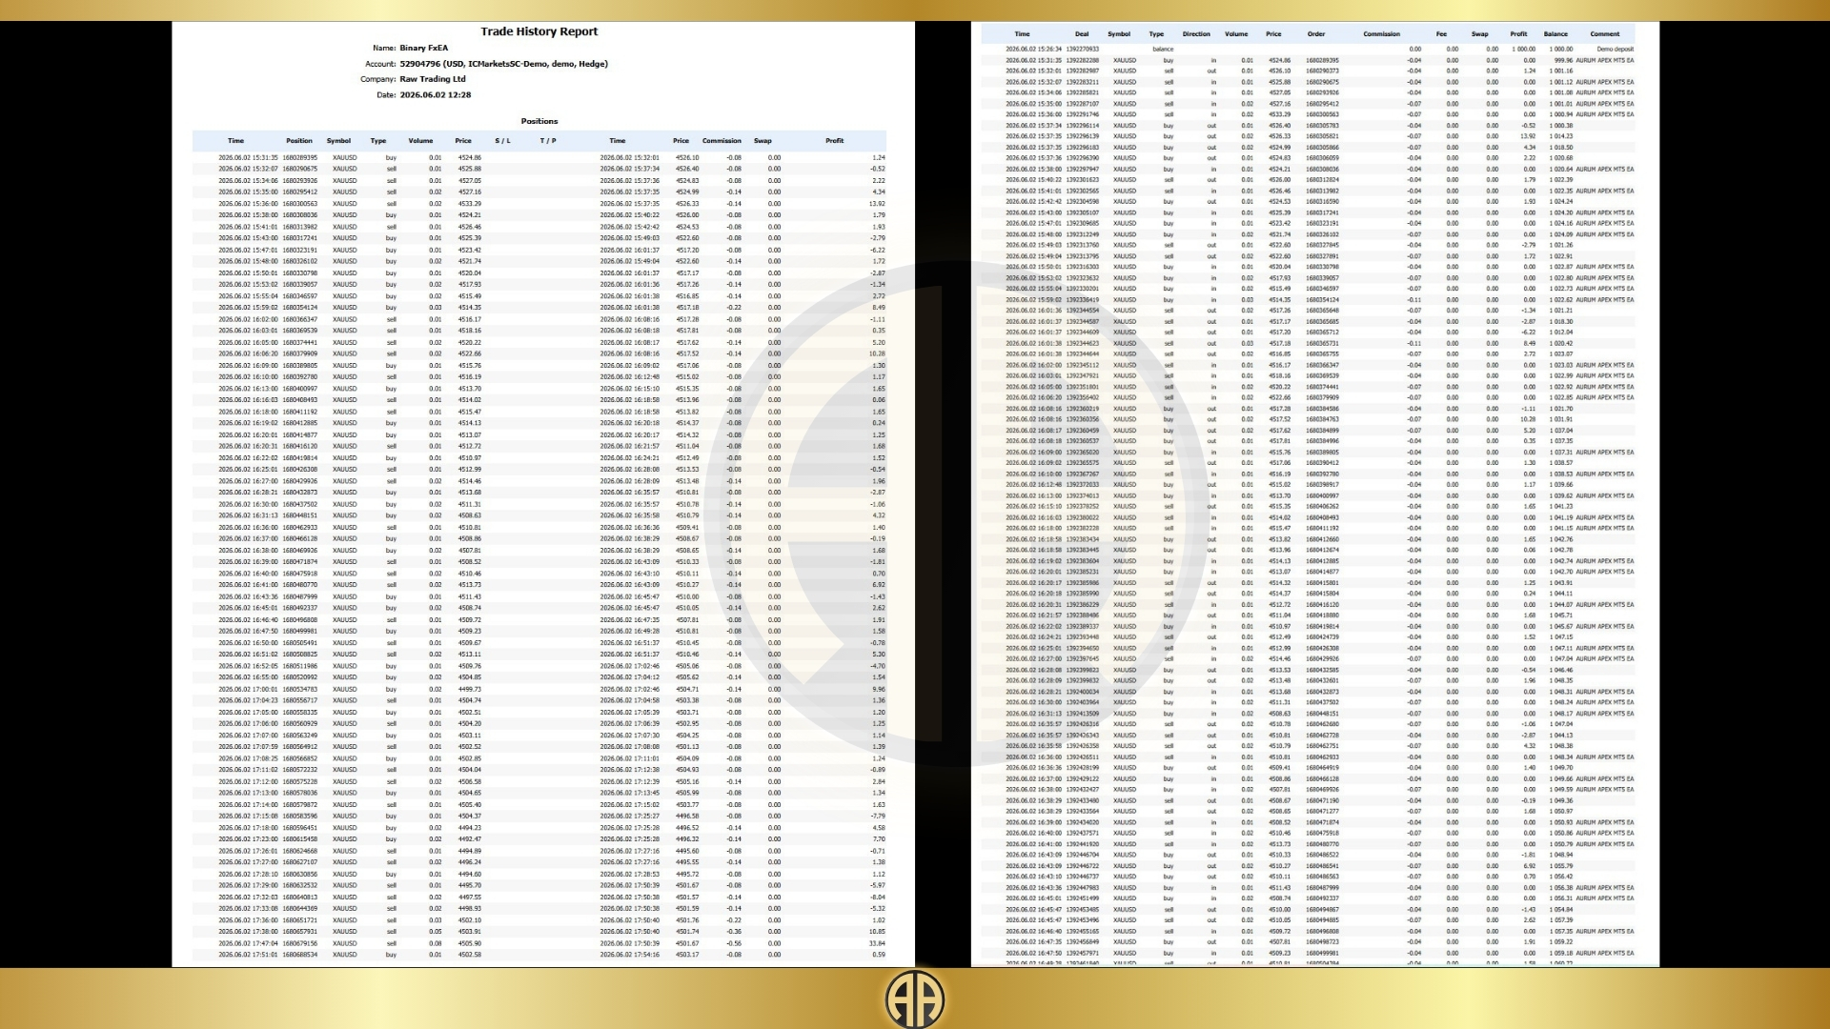Screen dimensions: 1830x1029
Task: Click Profit header in Positions table
Action: coord(835,141)
